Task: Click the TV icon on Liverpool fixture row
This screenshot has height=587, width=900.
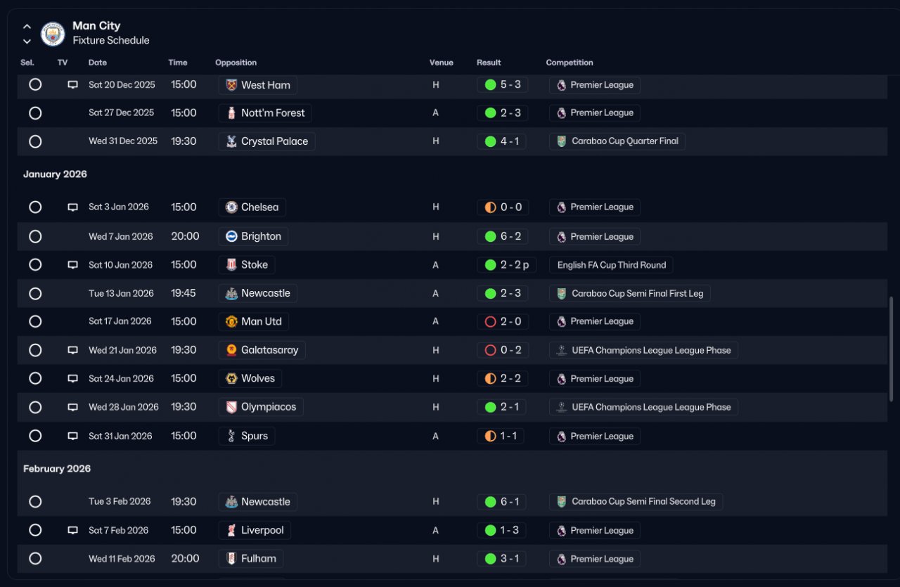Action: pos(72,530)
